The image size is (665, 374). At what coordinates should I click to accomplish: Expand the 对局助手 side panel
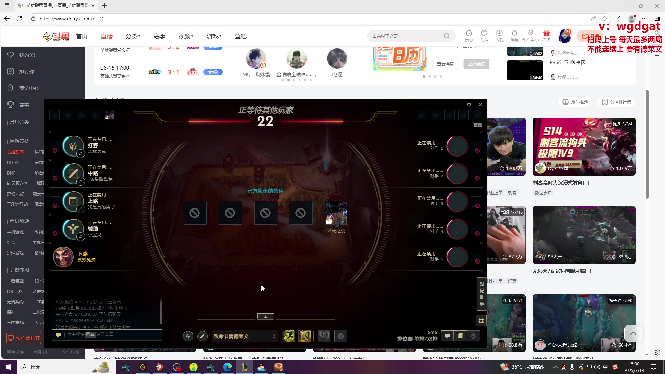click(x=482, y=294)
